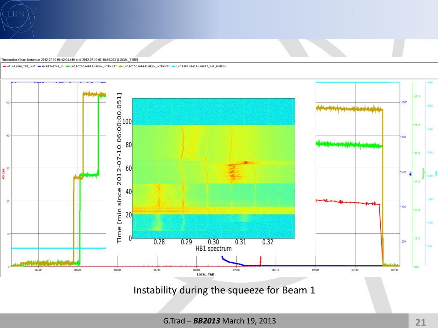Click the 07:40 time tick
The image size is (438, 328).
pos(395,270)
